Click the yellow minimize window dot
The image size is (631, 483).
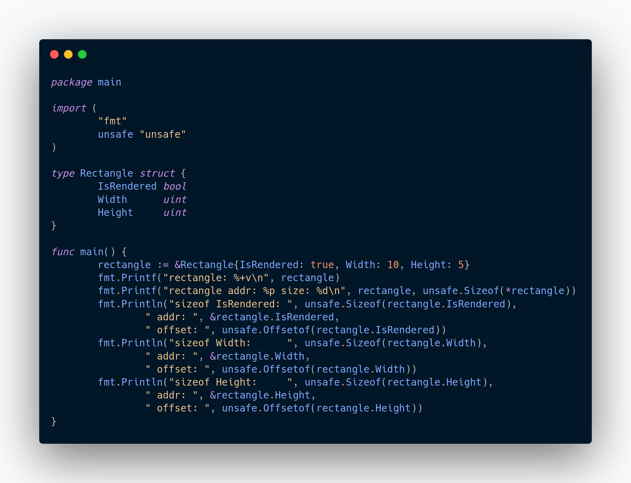click(68, 54)
